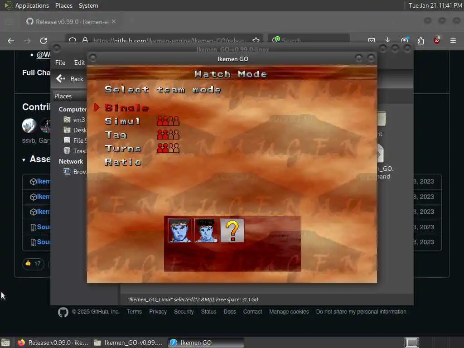
Task: Click first contributor avatar on GitHub page
Action: tap(29, 126)
